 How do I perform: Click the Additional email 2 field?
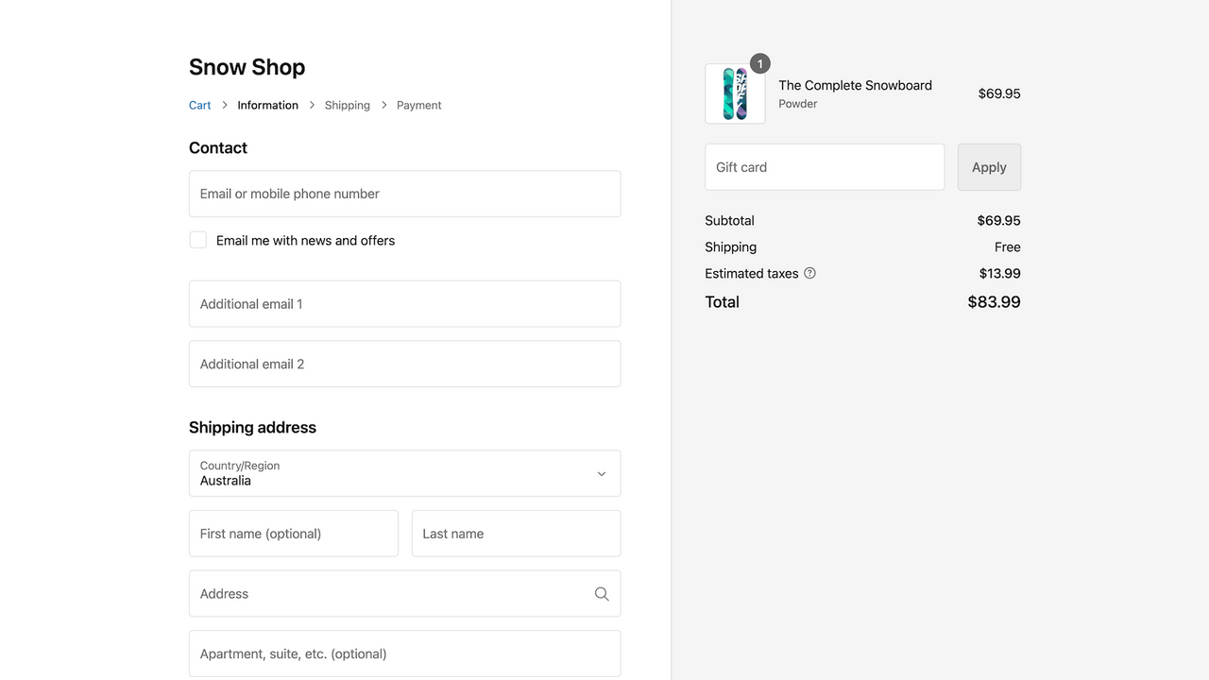[405, 364]
